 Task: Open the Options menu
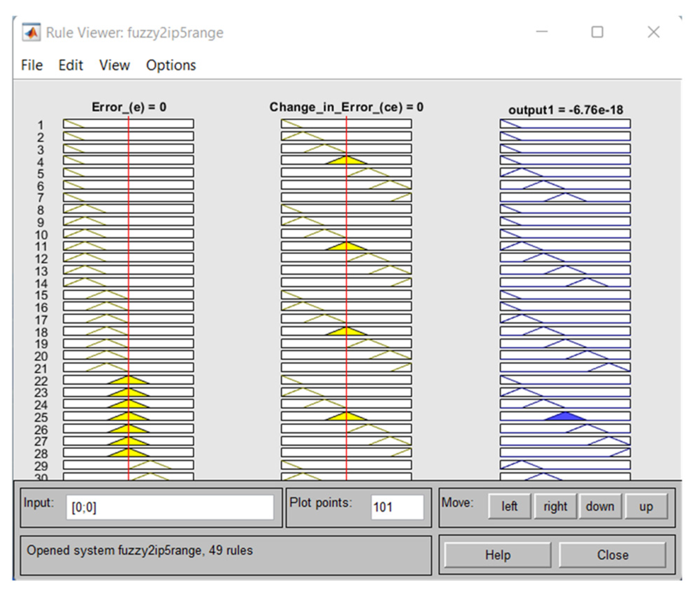(171, 65)
